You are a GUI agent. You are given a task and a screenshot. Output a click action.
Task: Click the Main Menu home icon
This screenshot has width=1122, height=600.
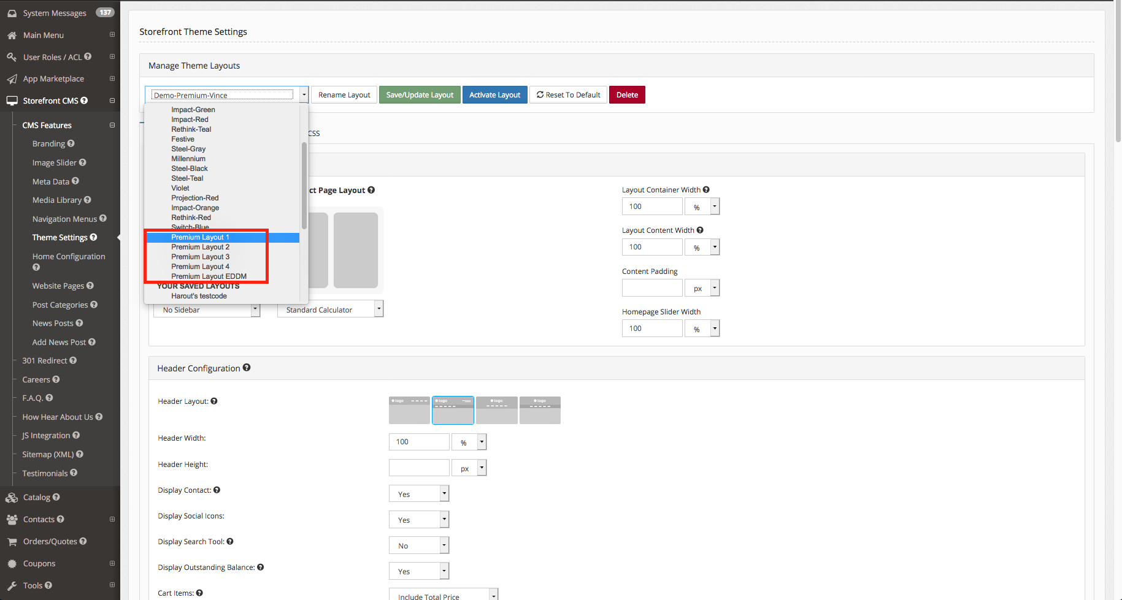(x=12, y=36)
